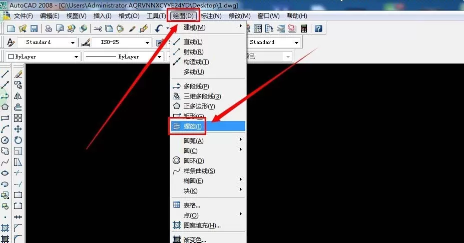Click the New drawing icon
Viewport: 464px width, 243px height.
pos(11,28)
